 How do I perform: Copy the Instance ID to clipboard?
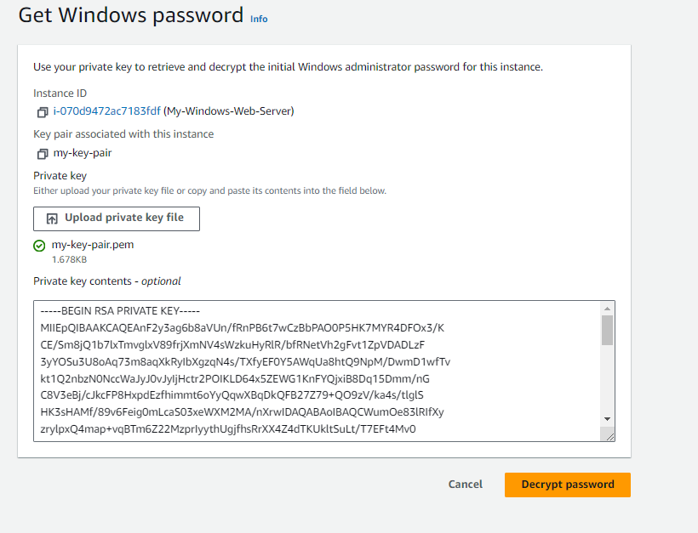click(x=41, y=111)
